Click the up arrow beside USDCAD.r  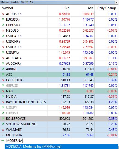pyautogui.click(x=3, y=36)
